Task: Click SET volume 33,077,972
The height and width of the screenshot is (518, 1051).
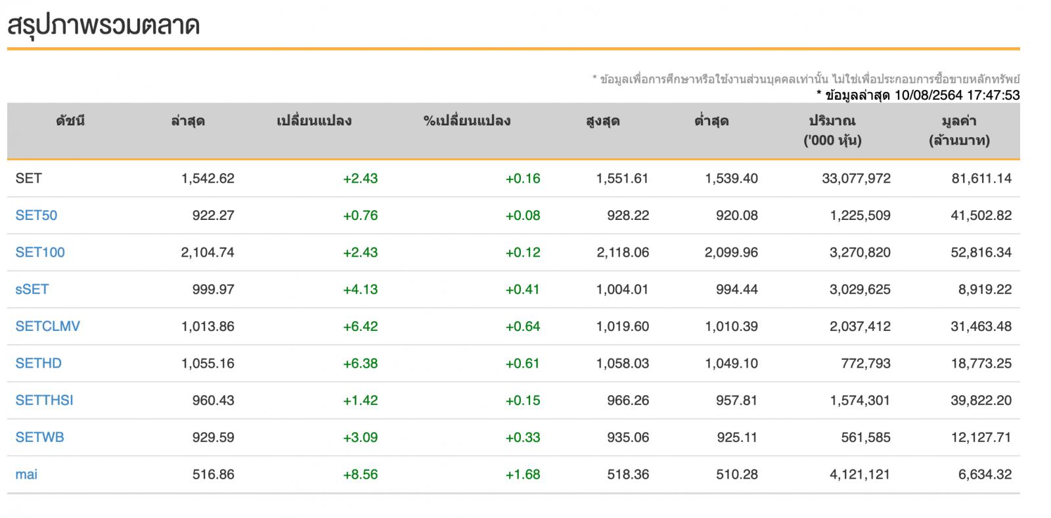Action: coord(856,179)
